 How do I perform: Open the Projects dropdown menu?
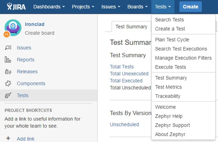tap(83, 7)
